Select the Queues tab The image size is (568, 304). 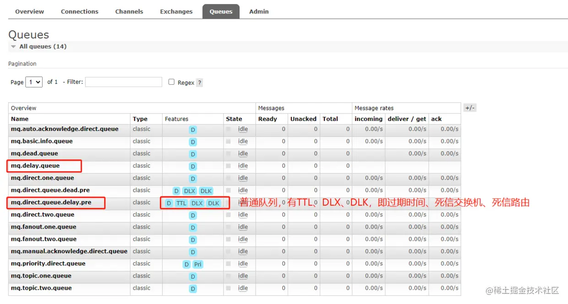[x=221, y=11]
